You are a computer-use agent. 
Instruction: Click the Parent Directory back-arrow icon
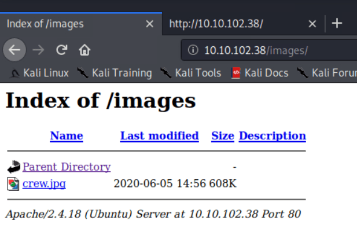point(13,167)
